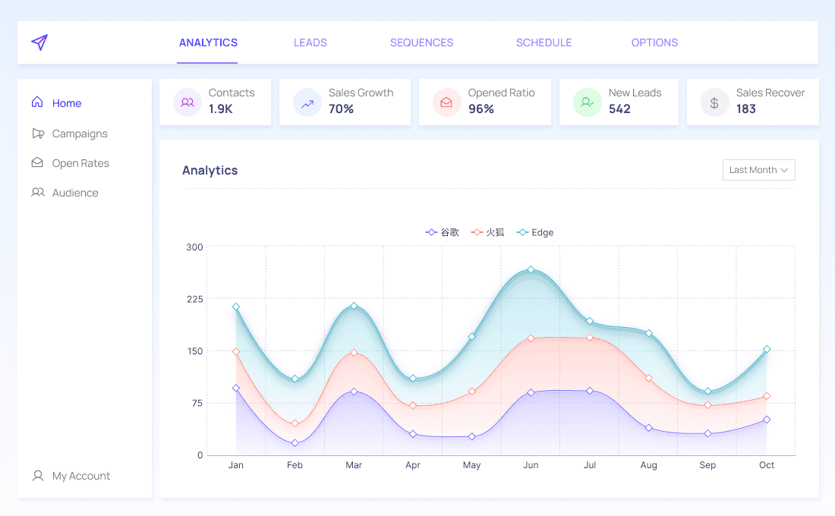This screenshot has width=835, height=516.
Task: Click the Opened Ratio envelope icon
Action: 446,102
